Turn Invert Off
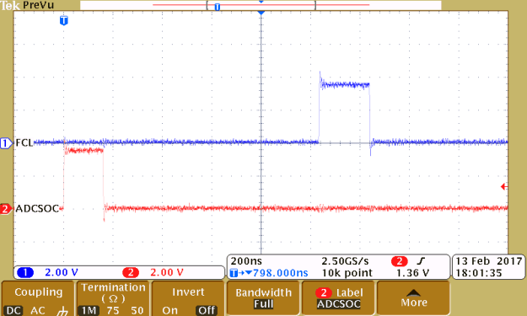This screenshot has width=527, height=316. click(x=207, y=310)
